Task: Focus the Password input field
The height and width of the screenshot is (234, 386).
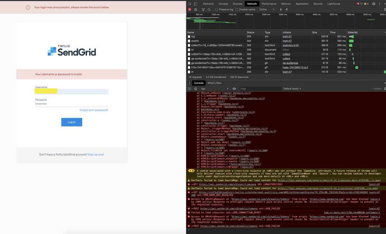Action: click(x=72, y=104)
